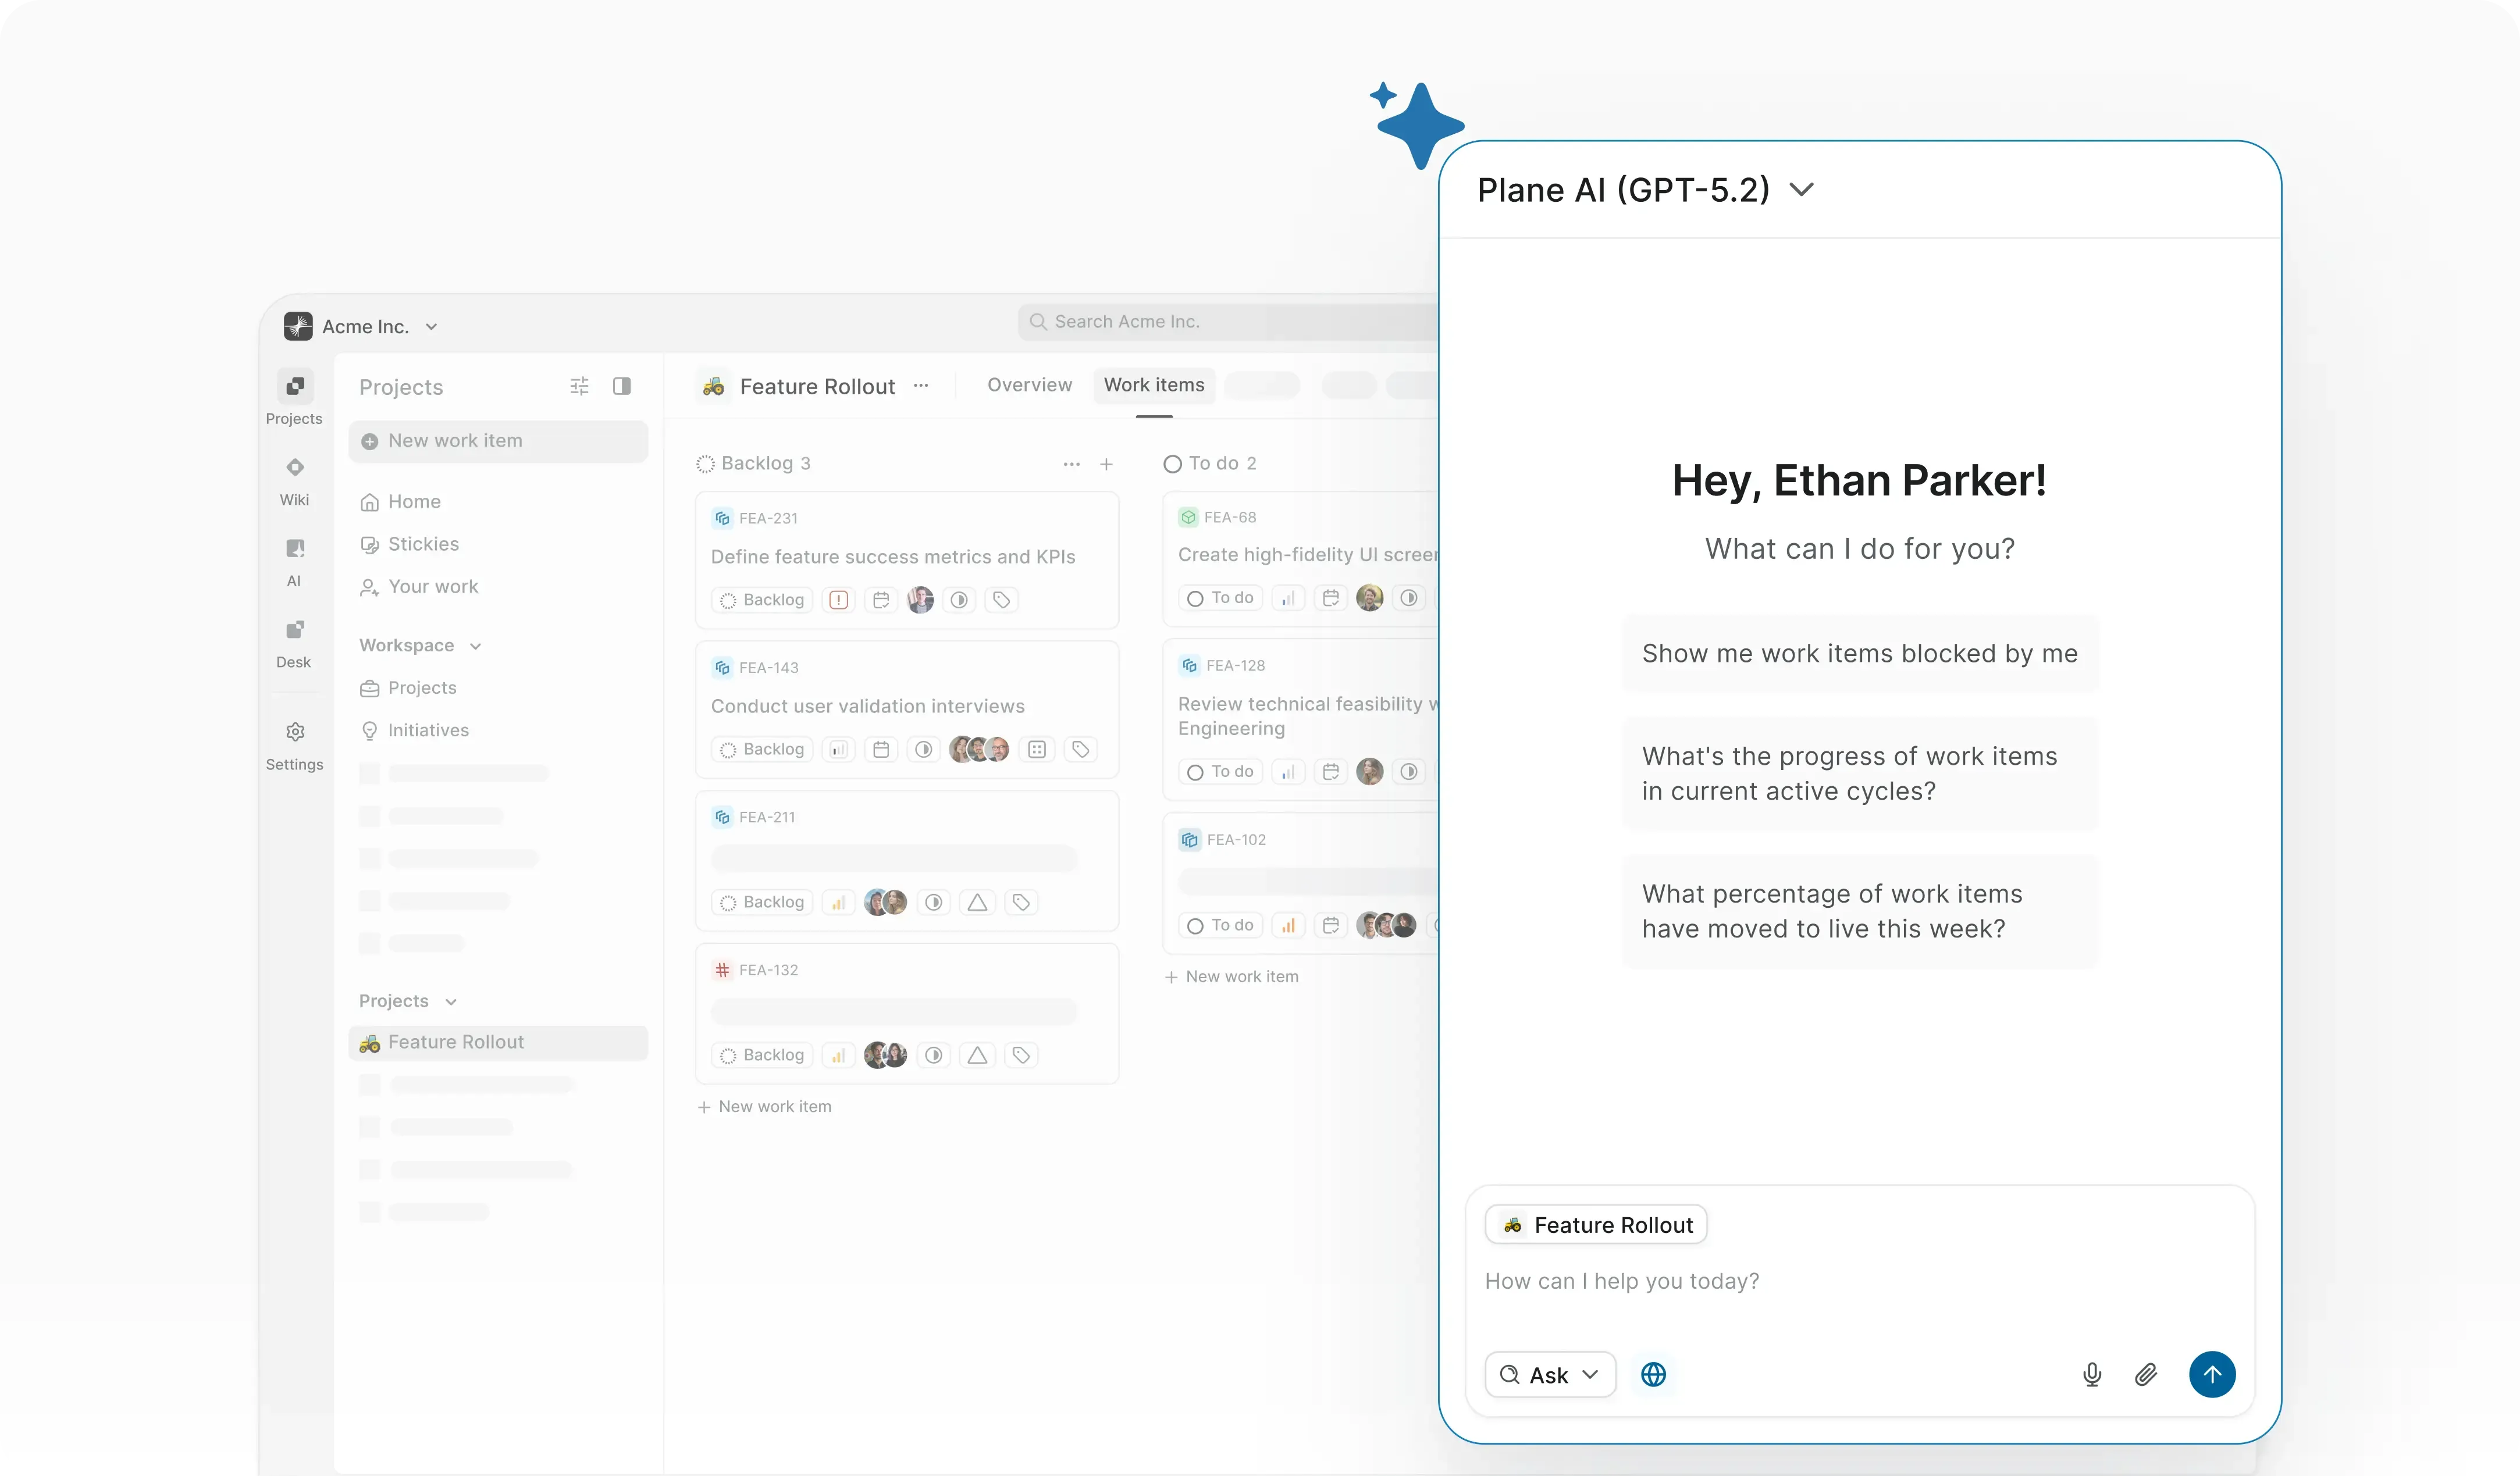The width and height of the screenshot is (2520, 1476).
Task: Collapse the Workspace section
Action: click(x=475, y=645)
